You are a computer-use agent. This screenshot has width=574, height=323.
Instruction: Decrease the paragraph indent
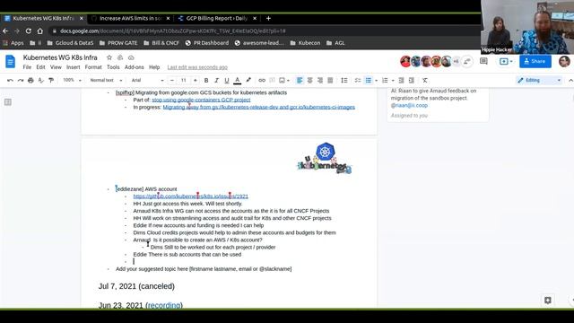click(x=401, y=80)
